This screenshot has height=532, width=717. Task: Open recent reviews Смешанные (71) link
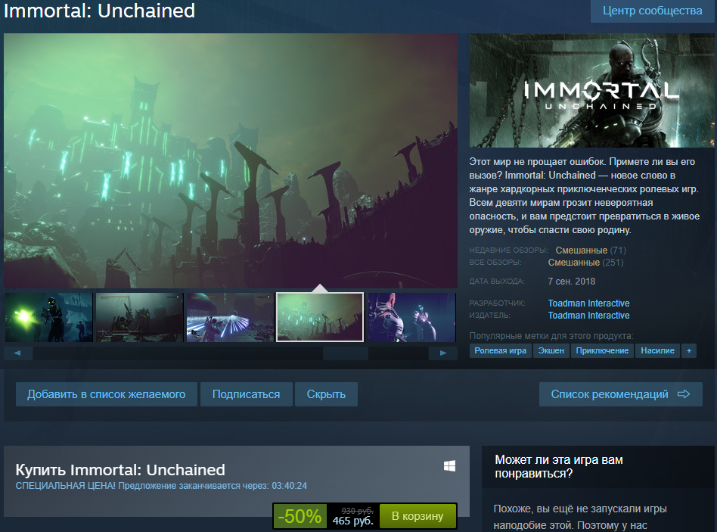[x=591, y=250]
